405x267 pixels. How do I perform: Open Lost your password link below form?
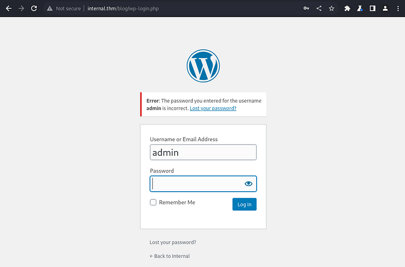pyautogui.click(x=173, y=243)
